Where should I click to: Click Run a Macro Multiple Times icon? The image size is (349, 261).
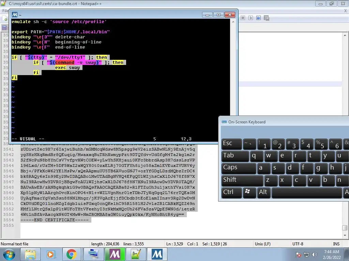258,18
